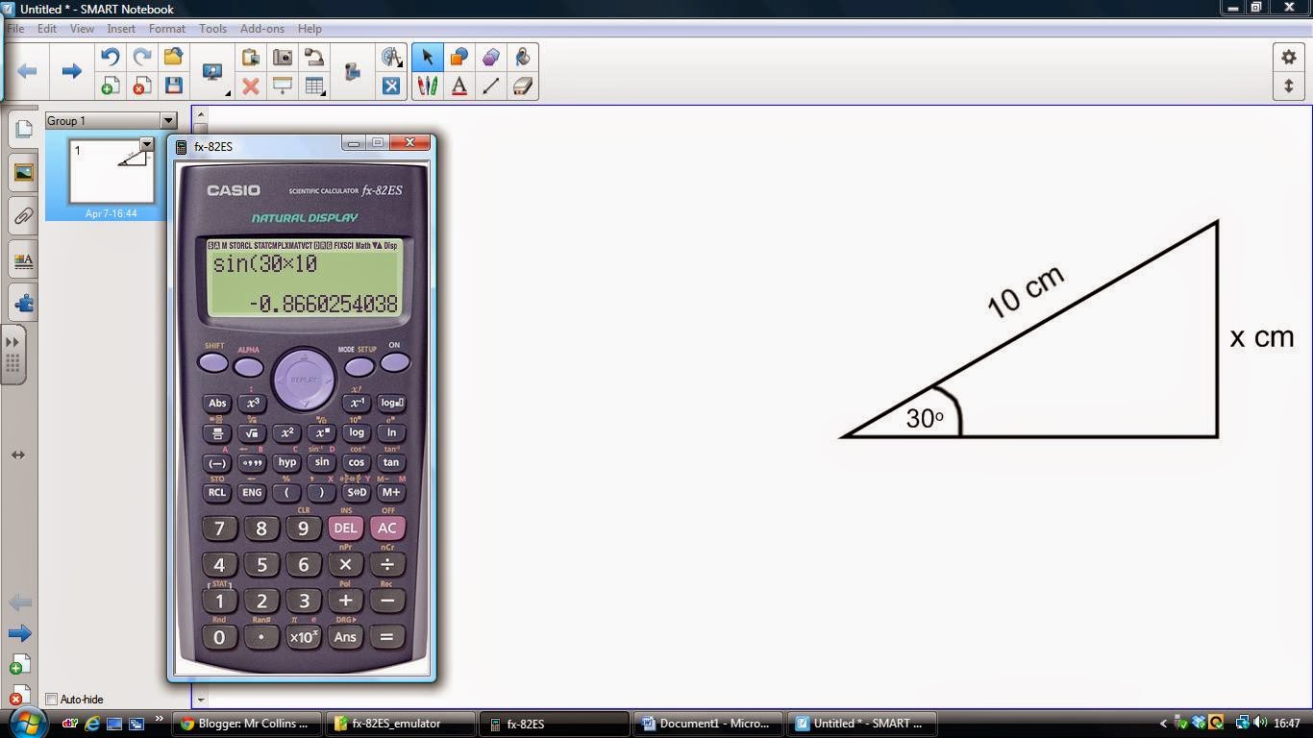1313x738 pixels.
Task: Expand the Group 1 dropdown
Action: tap(168, 120)
